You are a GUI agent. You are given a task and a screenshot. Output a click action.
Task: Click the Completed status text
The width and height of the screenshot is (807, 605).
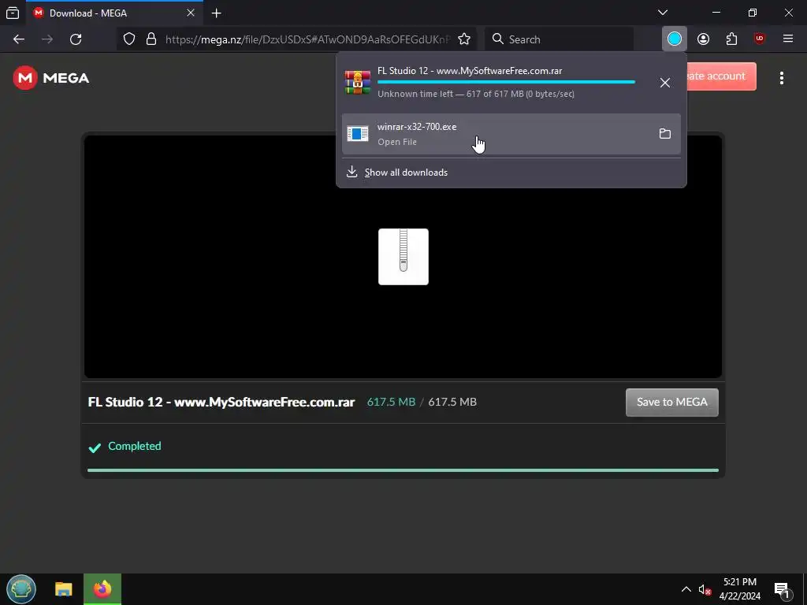[x=134, y=446]
